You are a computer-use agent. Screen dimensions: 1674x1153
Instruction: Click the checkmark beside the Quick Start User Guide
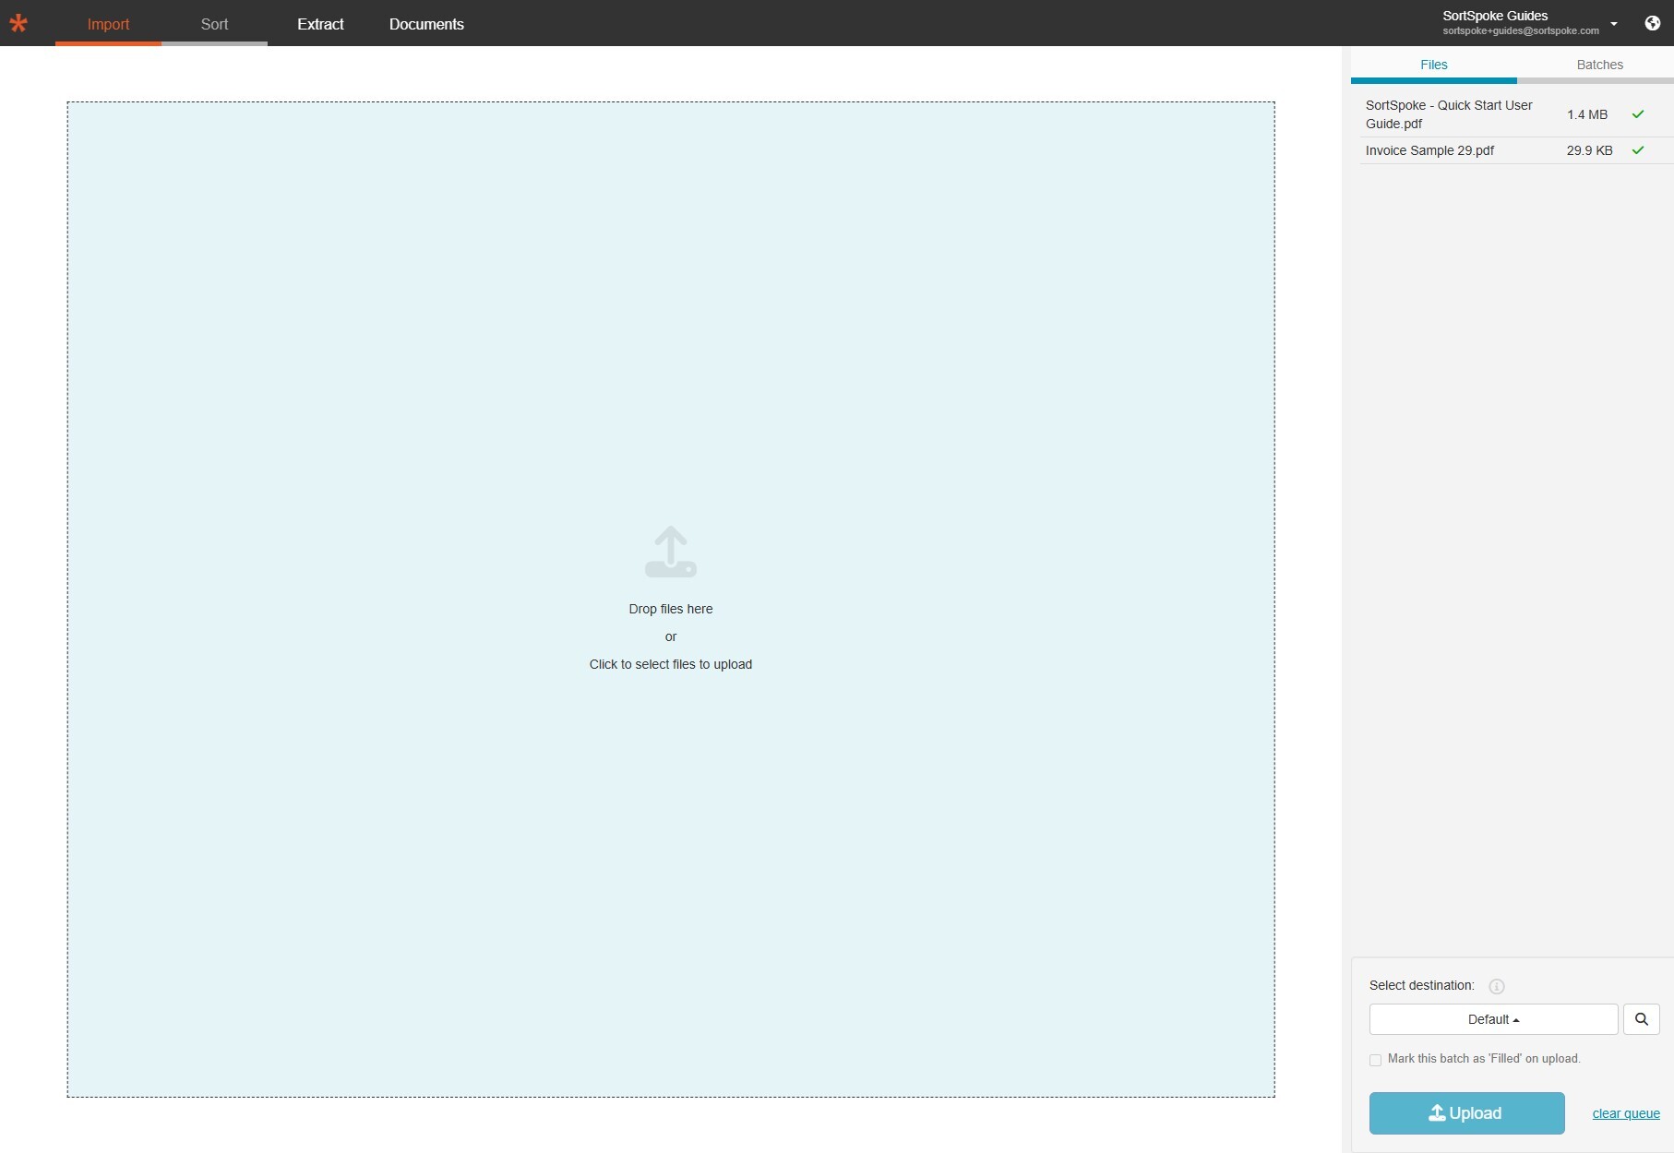1639,113
